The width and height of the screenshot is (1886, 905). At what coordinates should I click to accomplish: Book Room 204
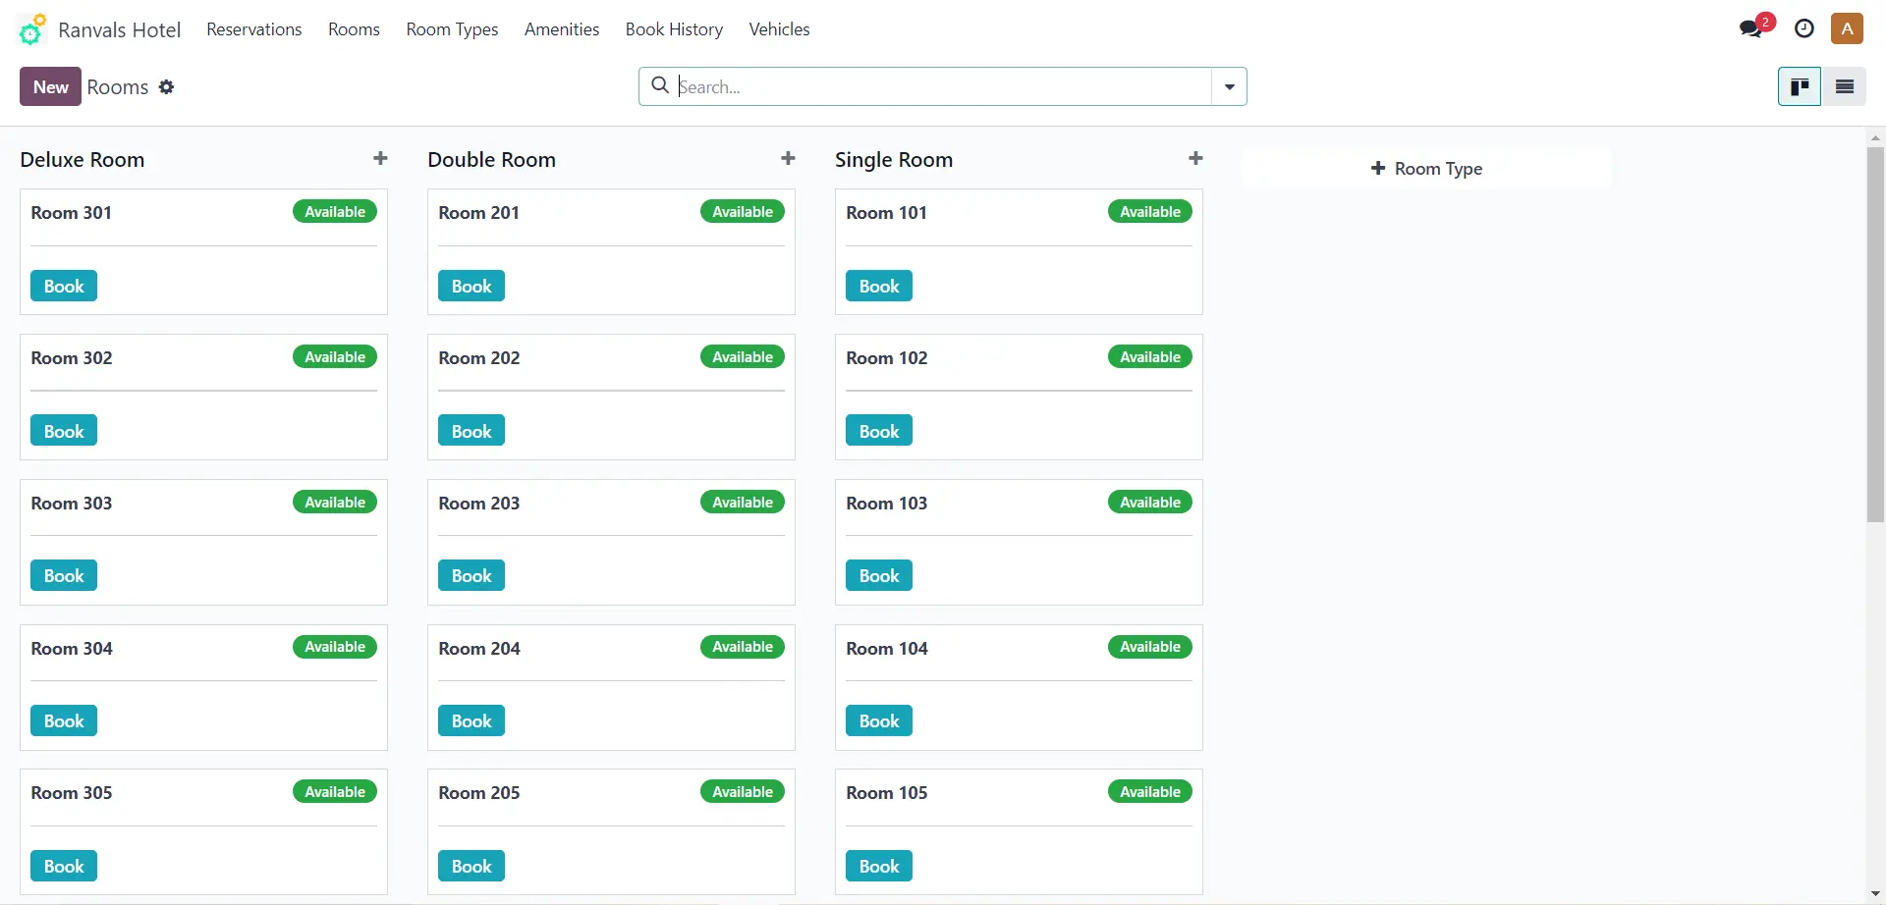[x=471, y=721]
